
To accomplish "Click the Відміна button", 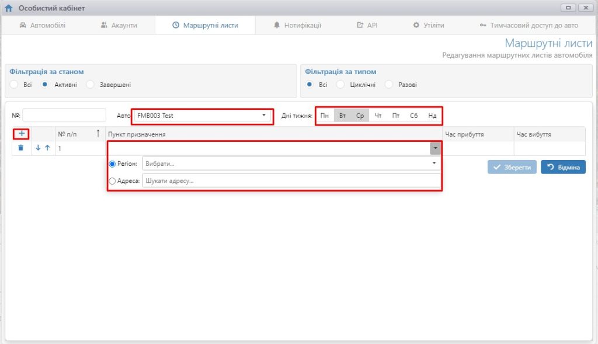I will [563, 167].
